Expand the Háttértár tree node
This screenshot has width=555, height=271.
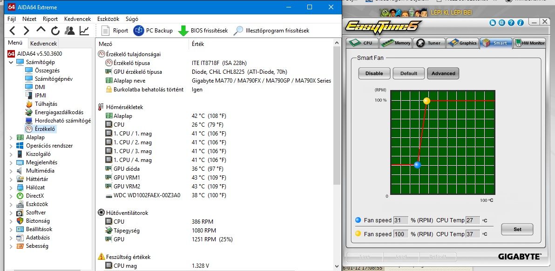(11, 179)
